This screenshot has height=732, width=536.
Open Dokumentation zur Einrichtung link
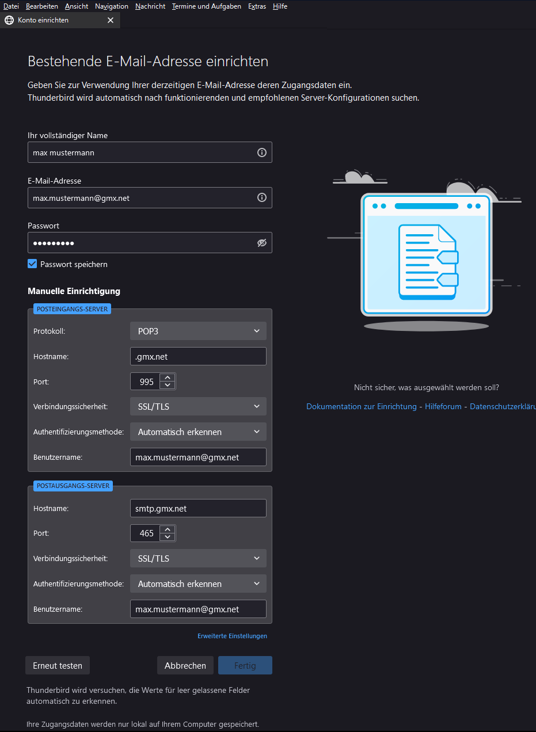tap(361, 406)
